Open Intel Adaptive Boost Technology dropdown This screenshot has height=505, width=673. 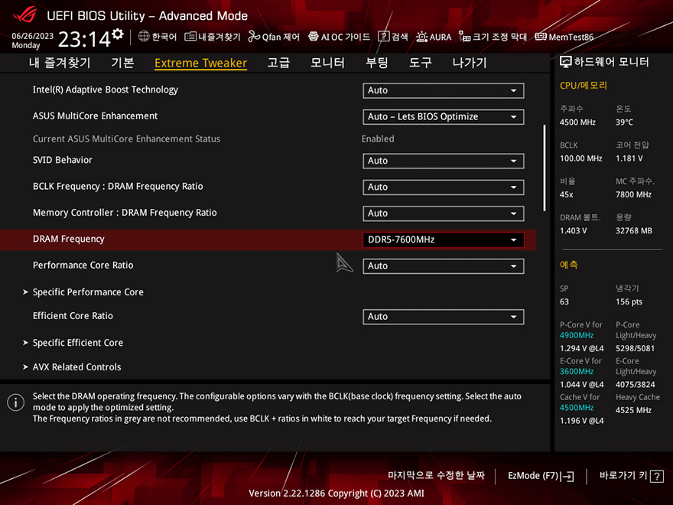pos(443,90)
